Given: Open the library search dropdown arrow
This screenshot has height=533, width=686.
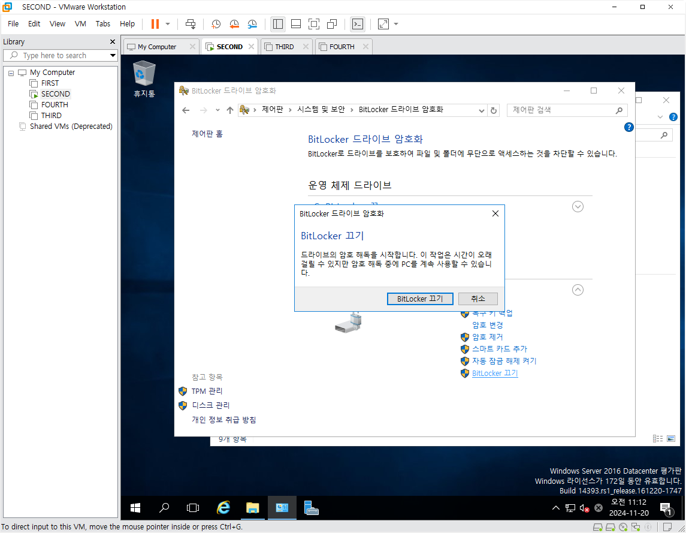Looking at the screenshot, I should pos(113,55).
